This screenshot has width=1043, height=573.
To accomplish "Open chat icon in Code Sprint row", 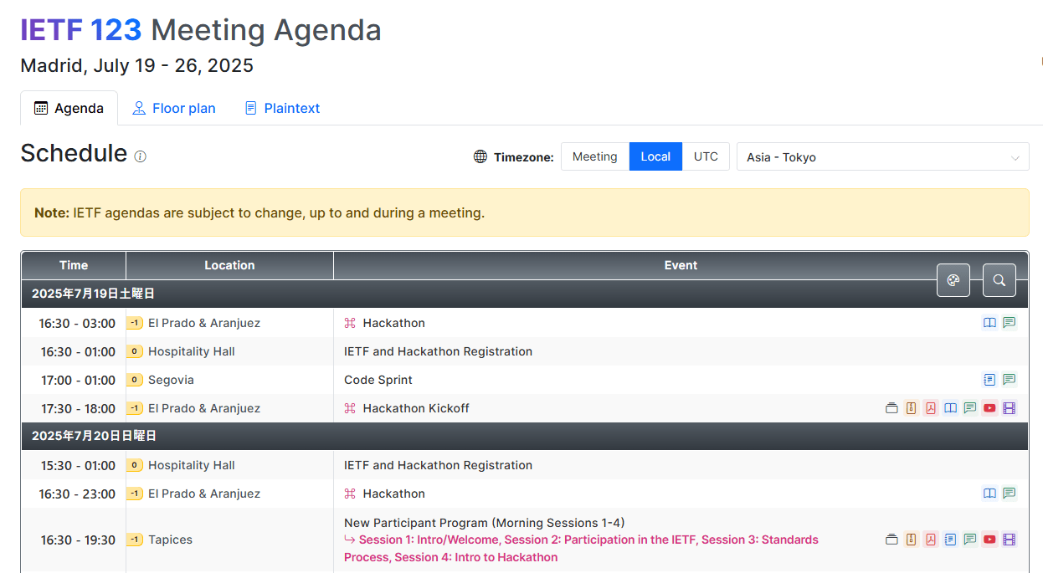I will pos(1010,380).
